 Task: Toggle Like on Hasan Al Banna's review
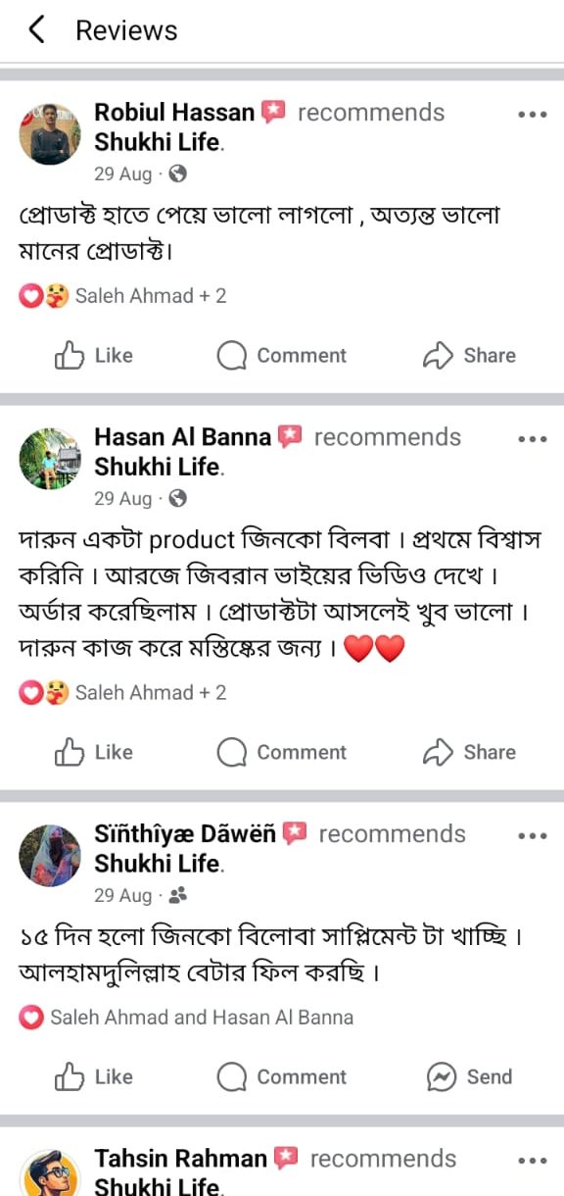94,752
